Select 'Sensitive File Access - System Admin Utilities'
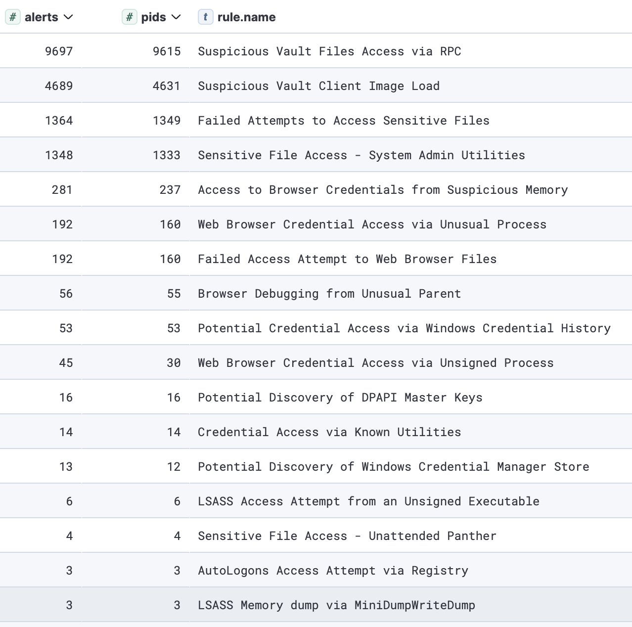 361,155
